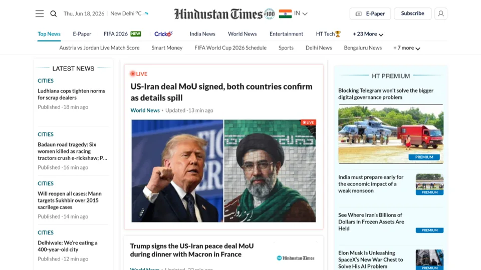Click the red LIVE badge on hero image
This screenshot has height=270, width=481.
pyautogui.click(x=308, y=122)
